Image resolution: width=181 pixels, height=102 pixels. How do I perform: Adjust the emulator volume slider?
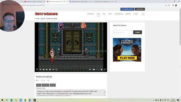[96, 69]
